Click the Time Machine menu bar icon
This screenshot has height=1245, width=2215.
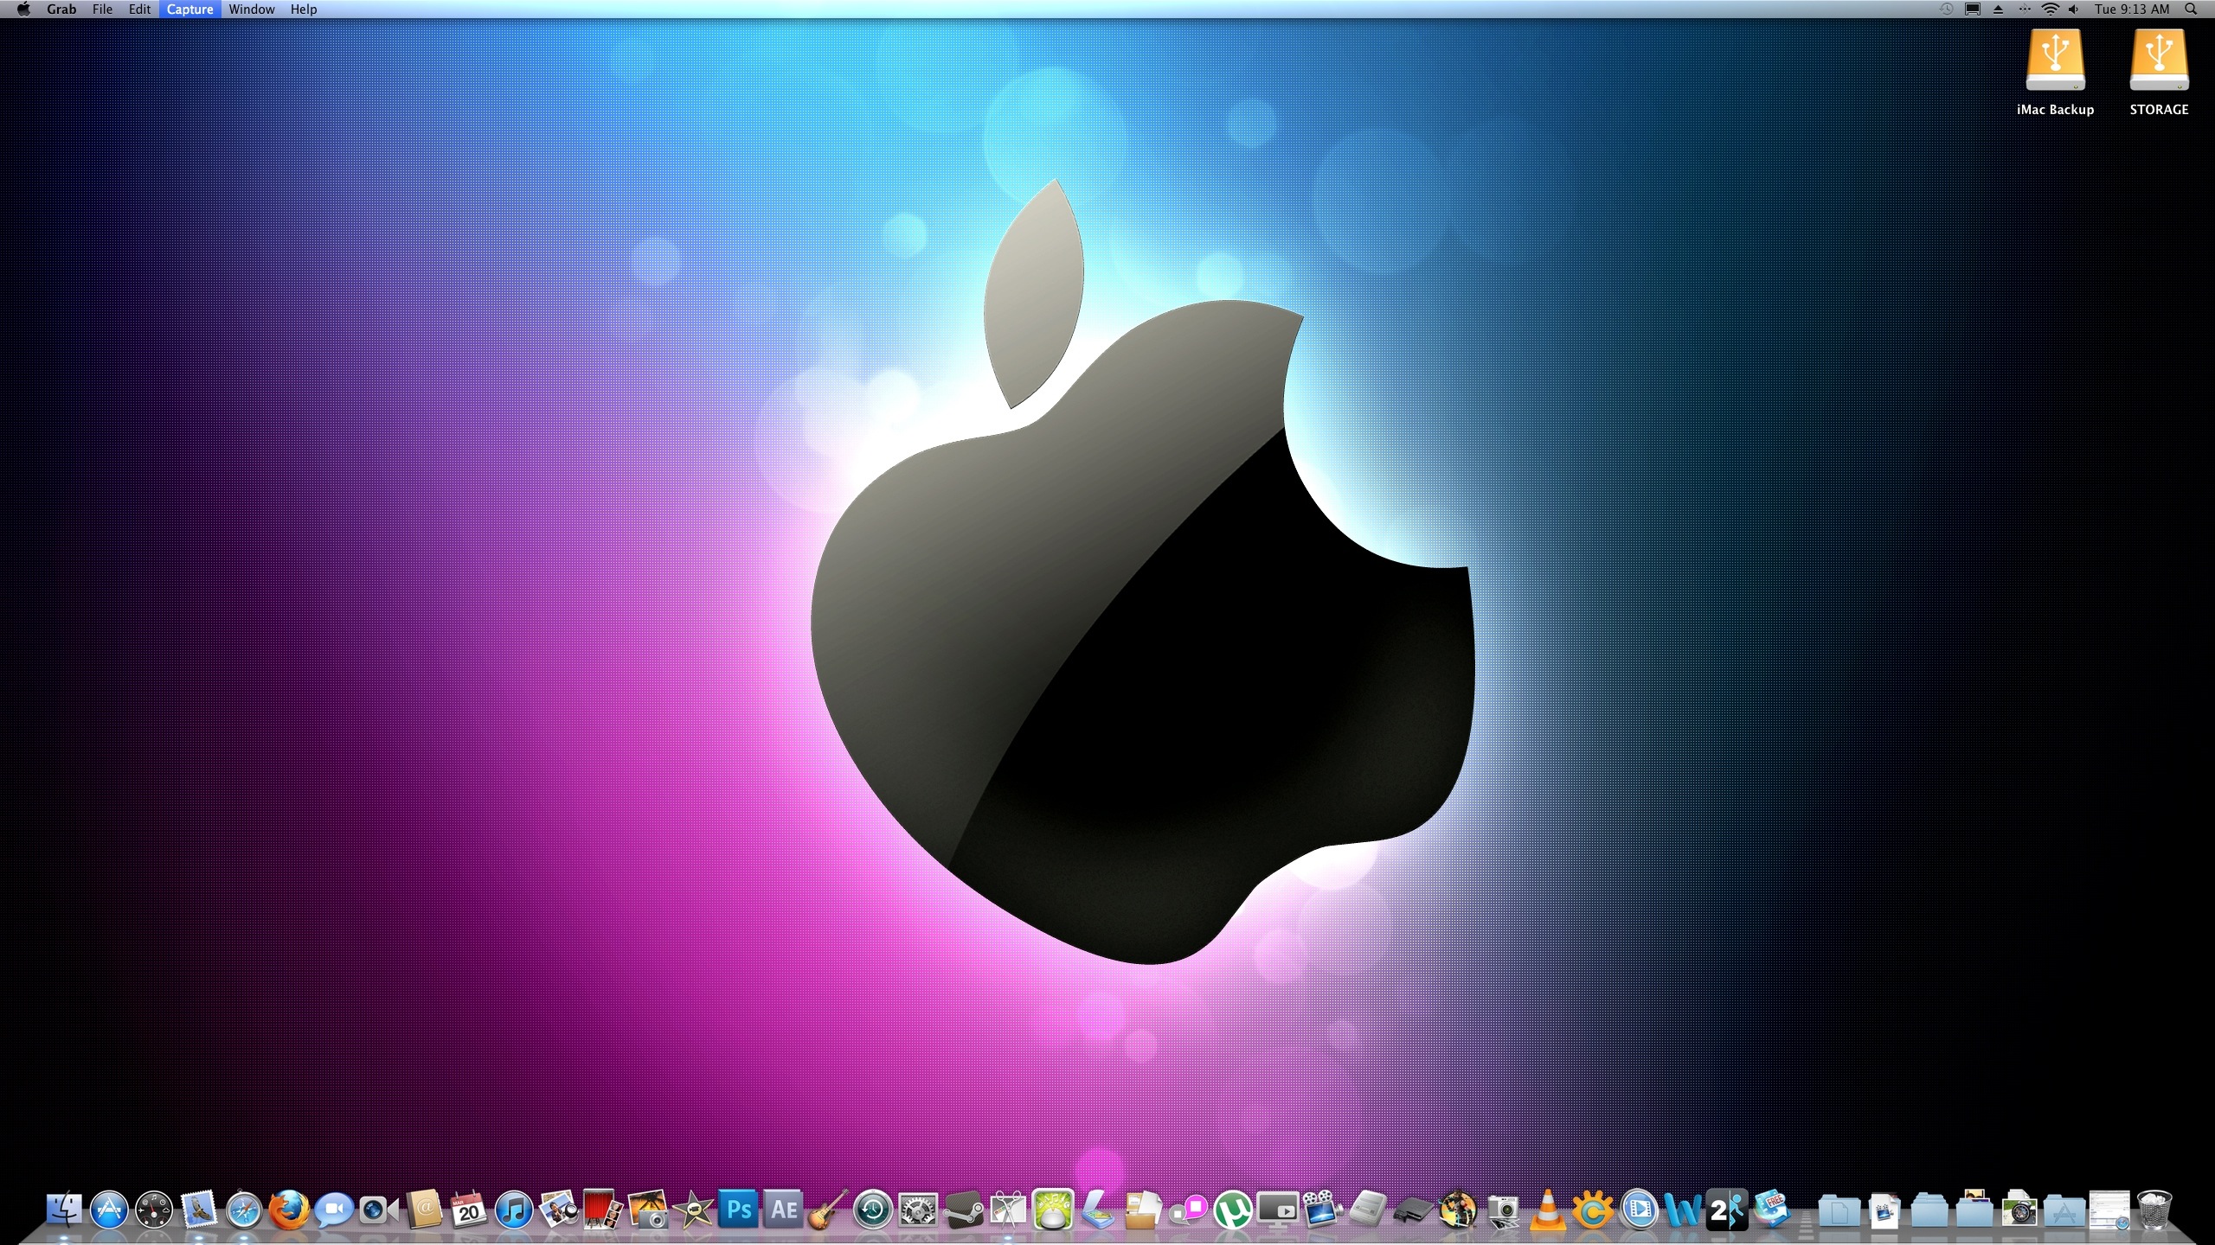click(x=1947, y=10)
